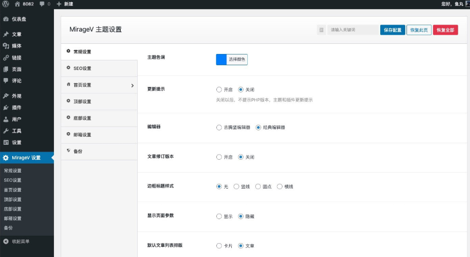Viewport: 470px width, 257px height.
Task: Open the 文章 pin icon
Action: tap(6, 34)
